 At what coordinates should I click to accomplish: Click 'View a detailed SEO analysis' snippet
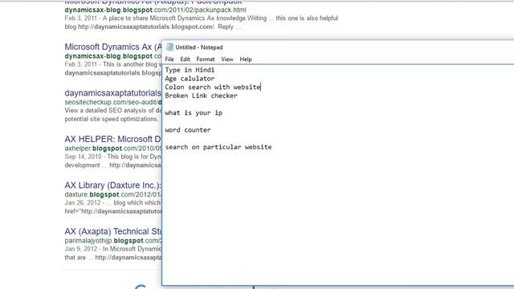pos(113,115)
